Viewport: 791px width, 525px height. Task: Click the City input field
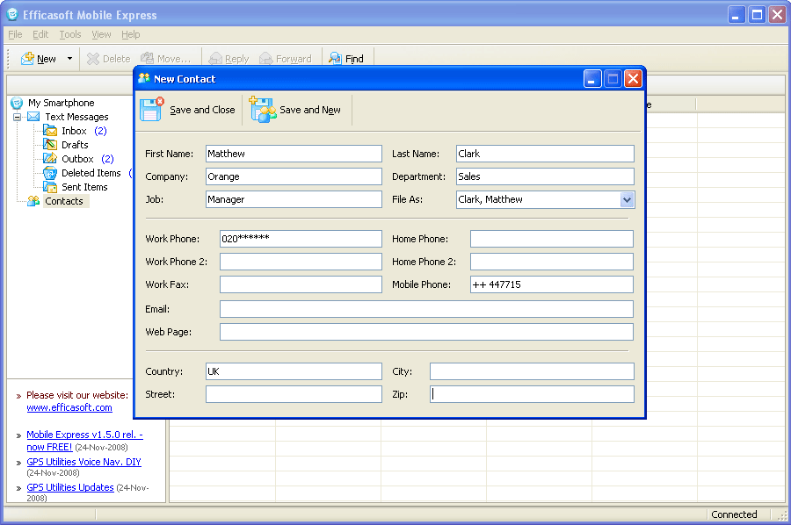[x=532, y=371]
